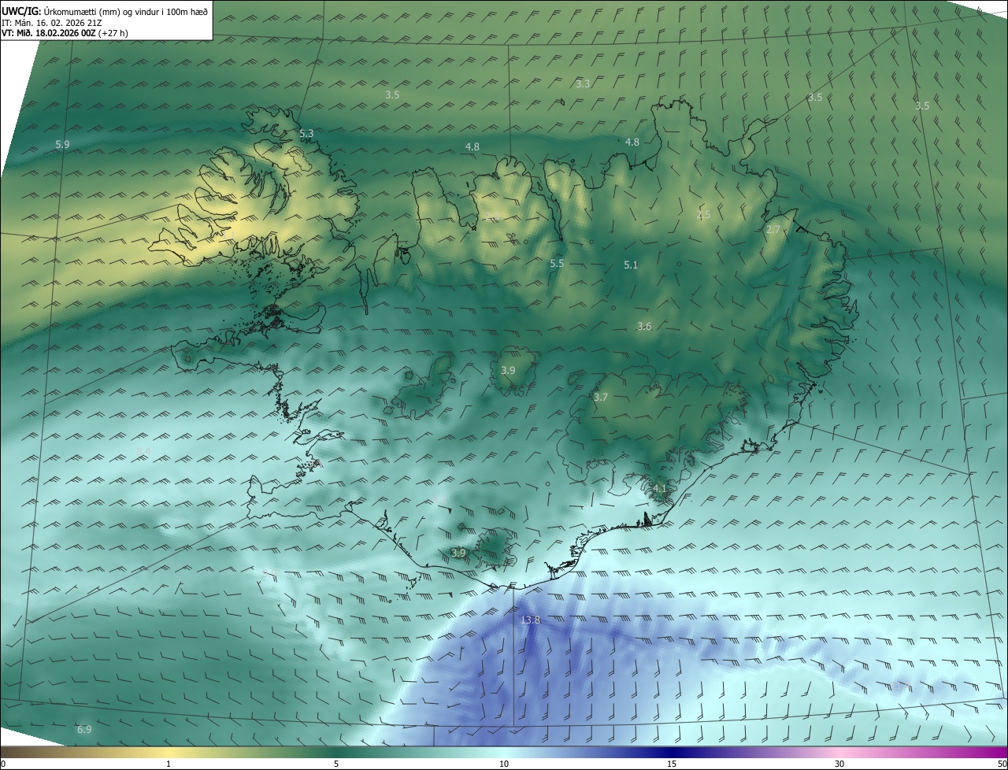Click the 3.9 label on the Hofsjökull glacier
Viewport: 1008px width, 770px height.
pos(508,371)
